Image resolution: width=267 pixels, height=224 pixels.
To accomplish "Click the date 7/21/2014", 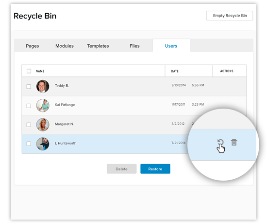I will click(x=179, y=143).
